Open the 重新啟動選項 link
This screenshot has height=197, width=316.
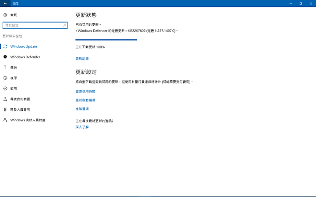click(85, 100)
